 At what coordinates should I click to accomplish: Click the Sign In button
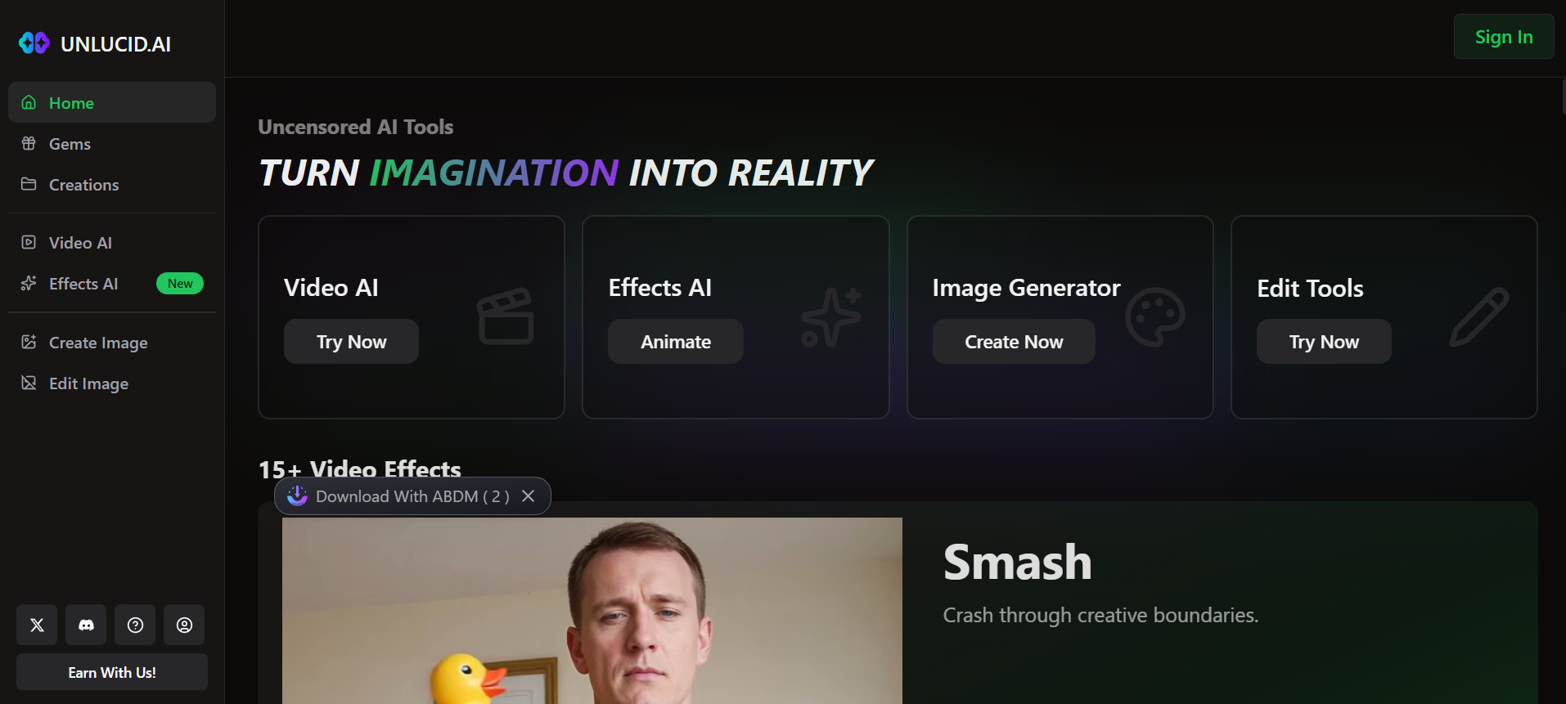[1504, 37]
